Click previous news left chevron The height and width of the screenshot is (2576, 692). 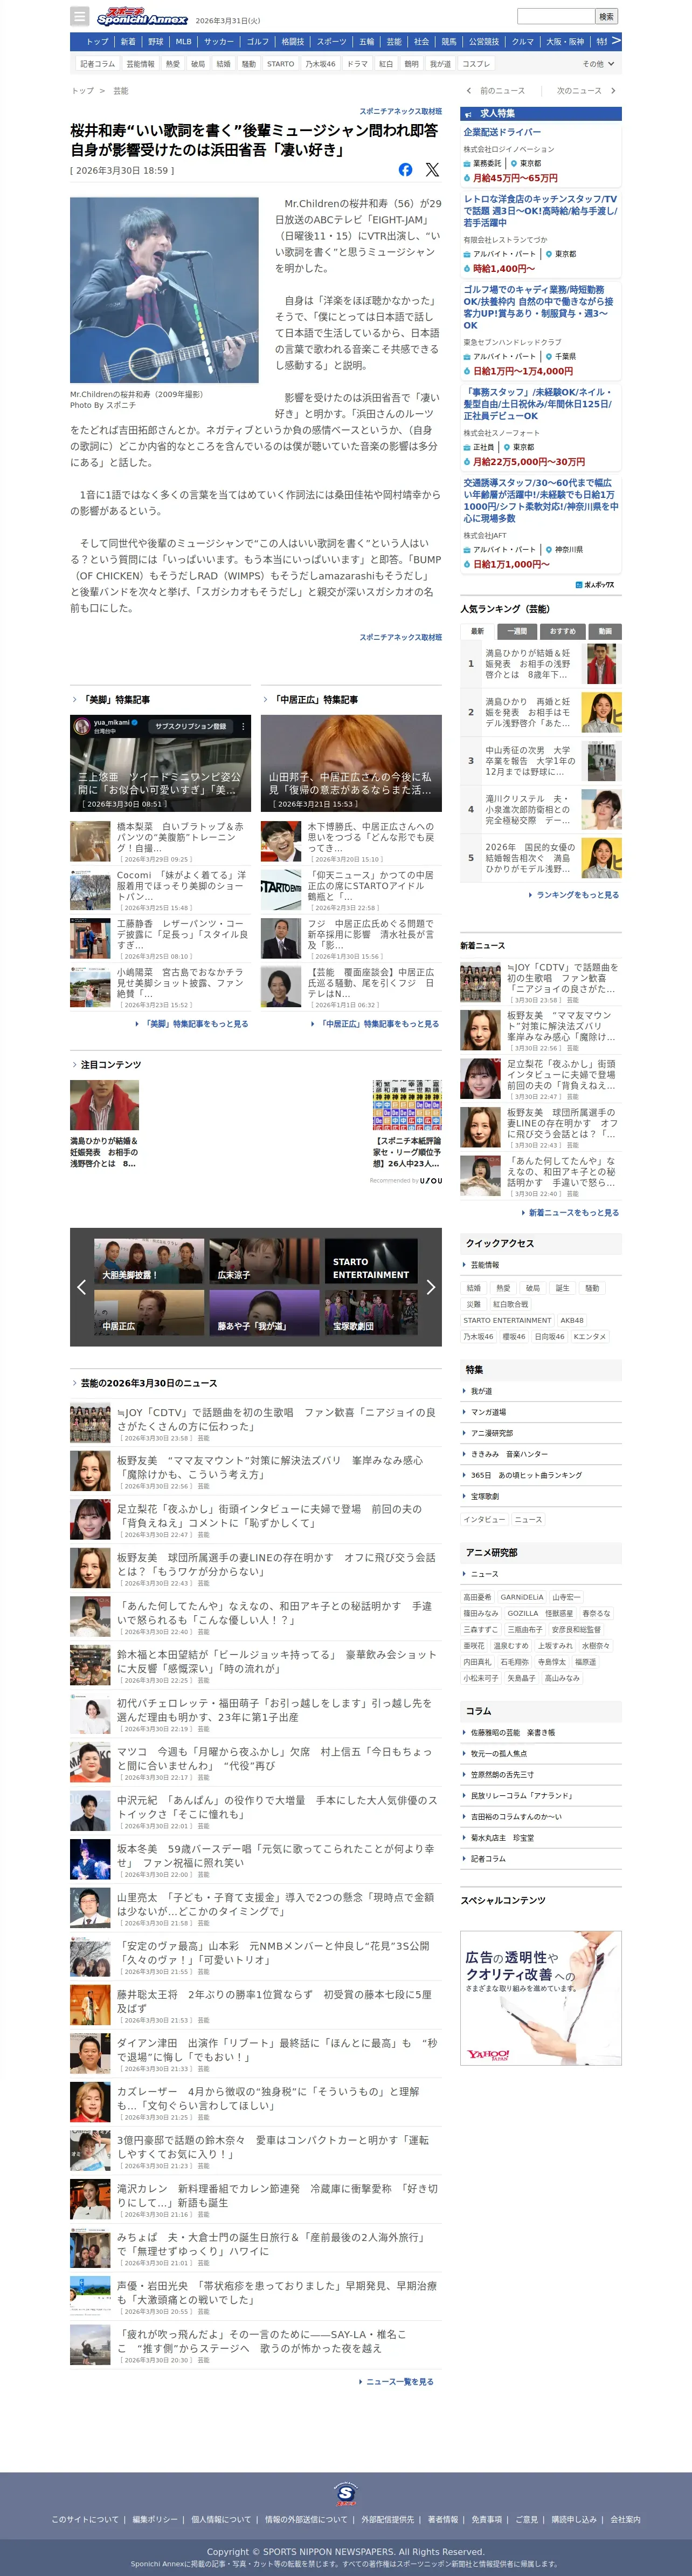click(x=469, y=91)
